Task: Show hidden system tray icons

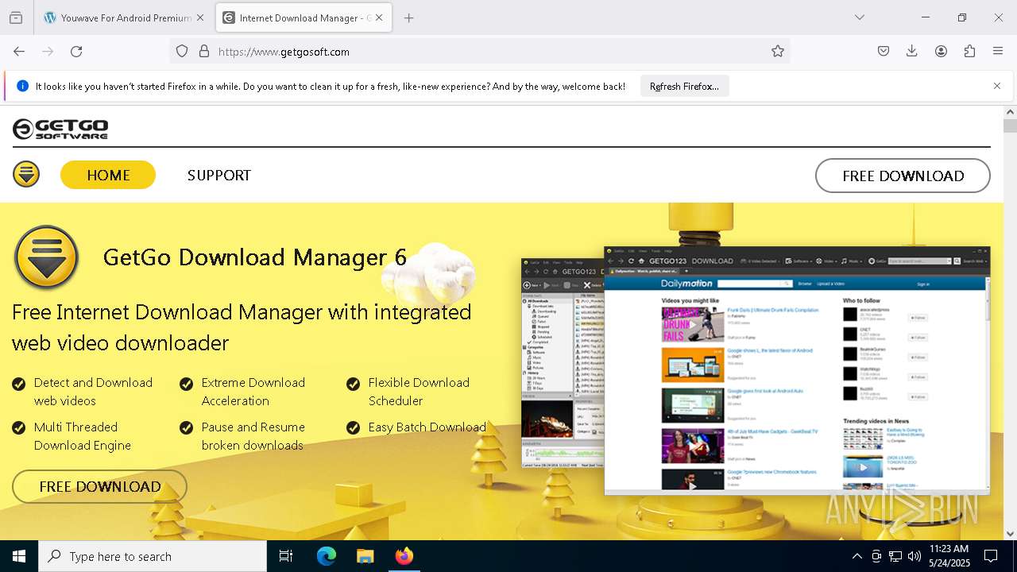Action: pos(857,556)
